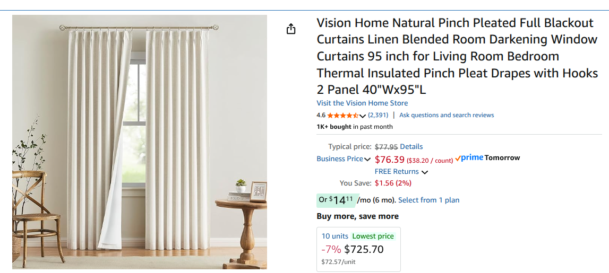This screenshot has width=609, height=273.
Task: Expand the rating breakdown chevron after the stars
Action: (x=363, y=116)
